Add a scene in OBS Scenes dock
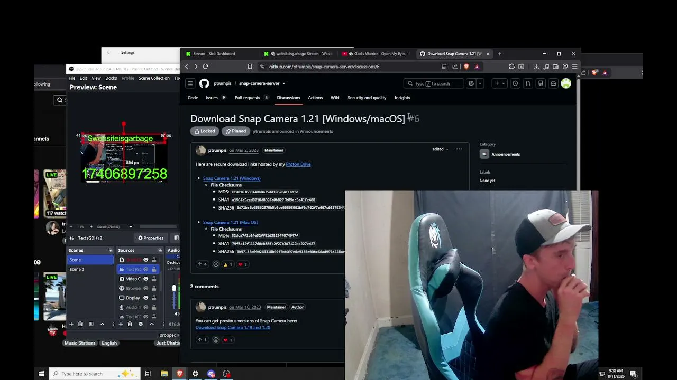Image resolution: width=677 pixels, height=380 pixels. click(x=71, y=324)
